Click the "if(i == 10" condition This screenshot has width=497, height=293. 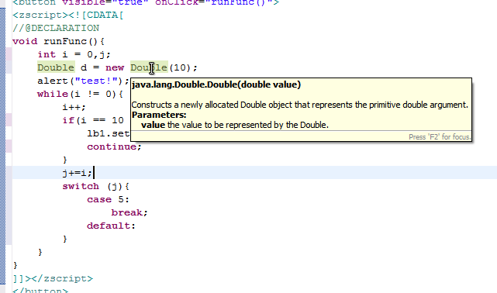93,120
